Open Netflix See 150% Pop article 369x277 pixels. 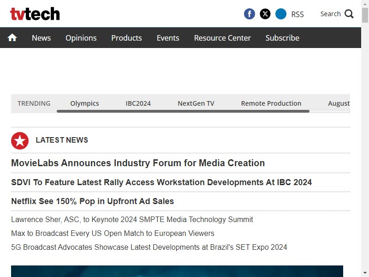click(93, 201)
